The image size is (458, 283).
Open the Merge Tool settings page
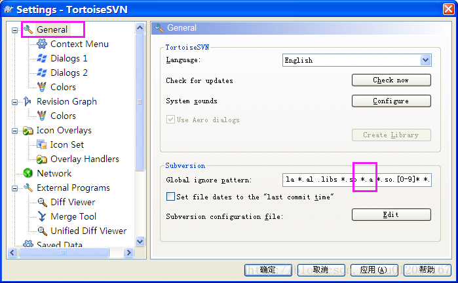pos(73,216)
